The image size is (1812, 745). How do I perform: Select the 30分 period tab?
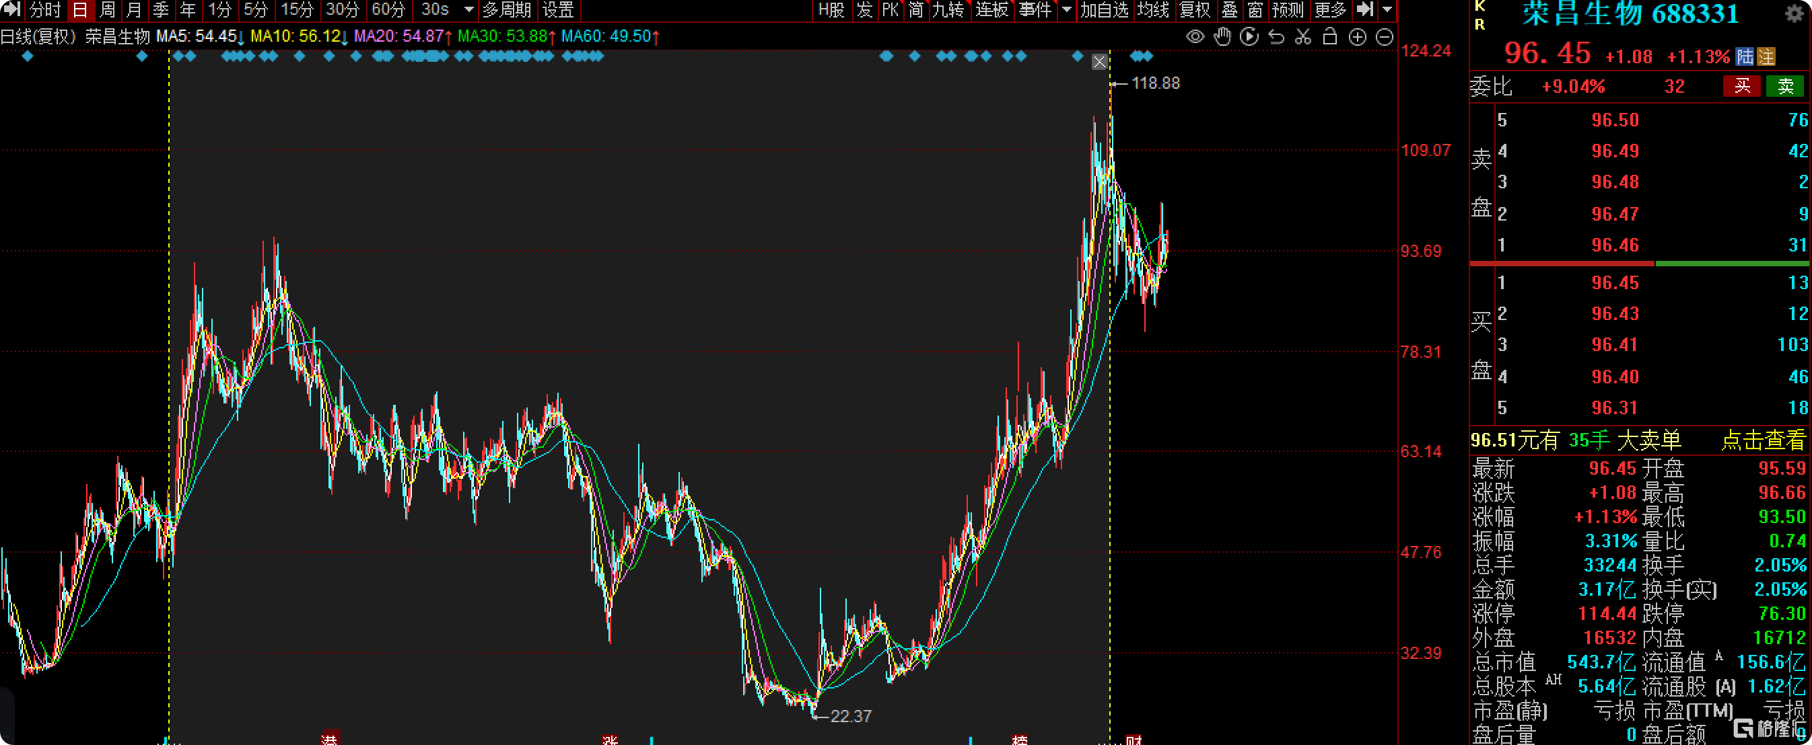click(x=343, y=10)
